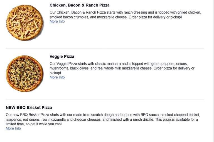The width and height of the screenshot is (214, 142).
Task: Follow More Info link for BBQ Brisket Pizza
Action: 13,128
